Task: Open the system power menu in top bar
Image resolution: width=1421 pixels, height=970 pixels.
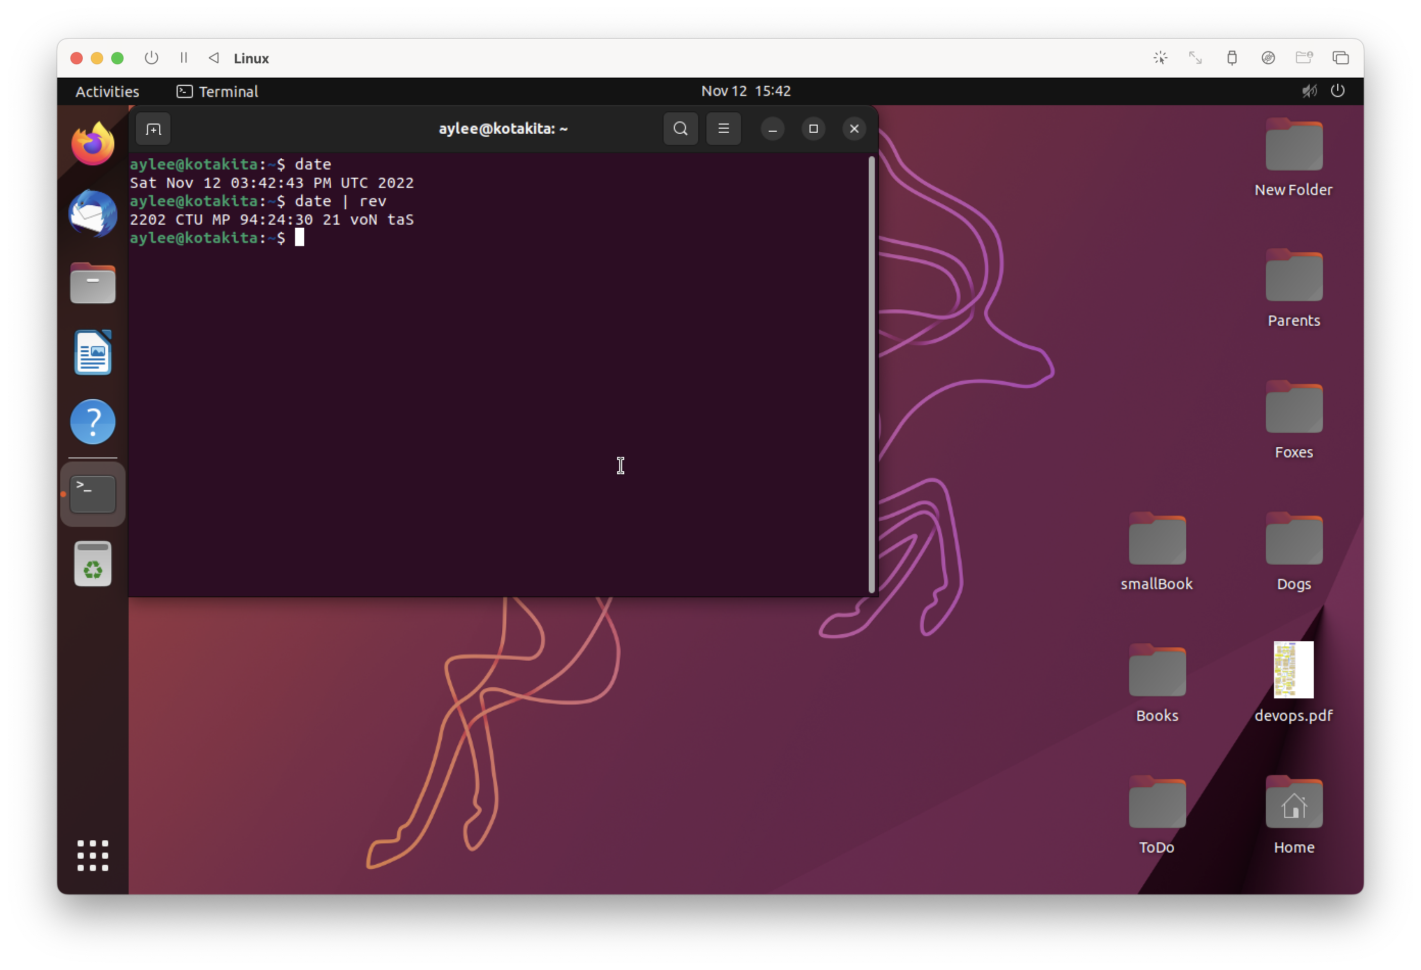Action: tap(1337, 91)
